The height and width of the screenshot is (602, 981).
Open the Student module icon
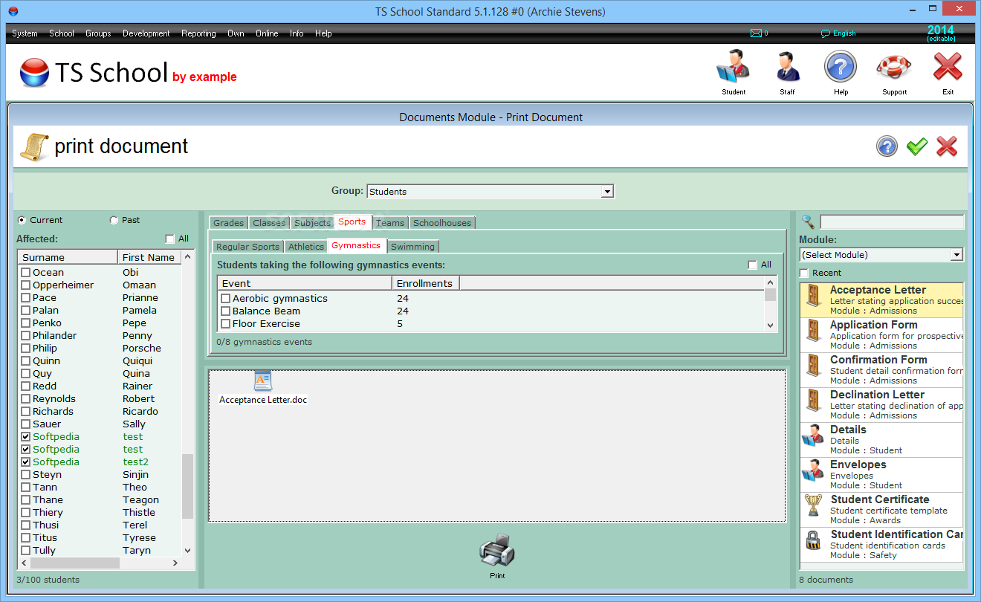734,67
